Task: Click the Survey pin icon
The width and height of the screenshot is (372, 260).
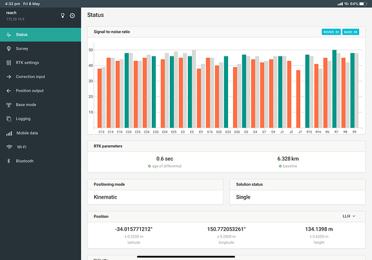Action: tap(9, 48)
